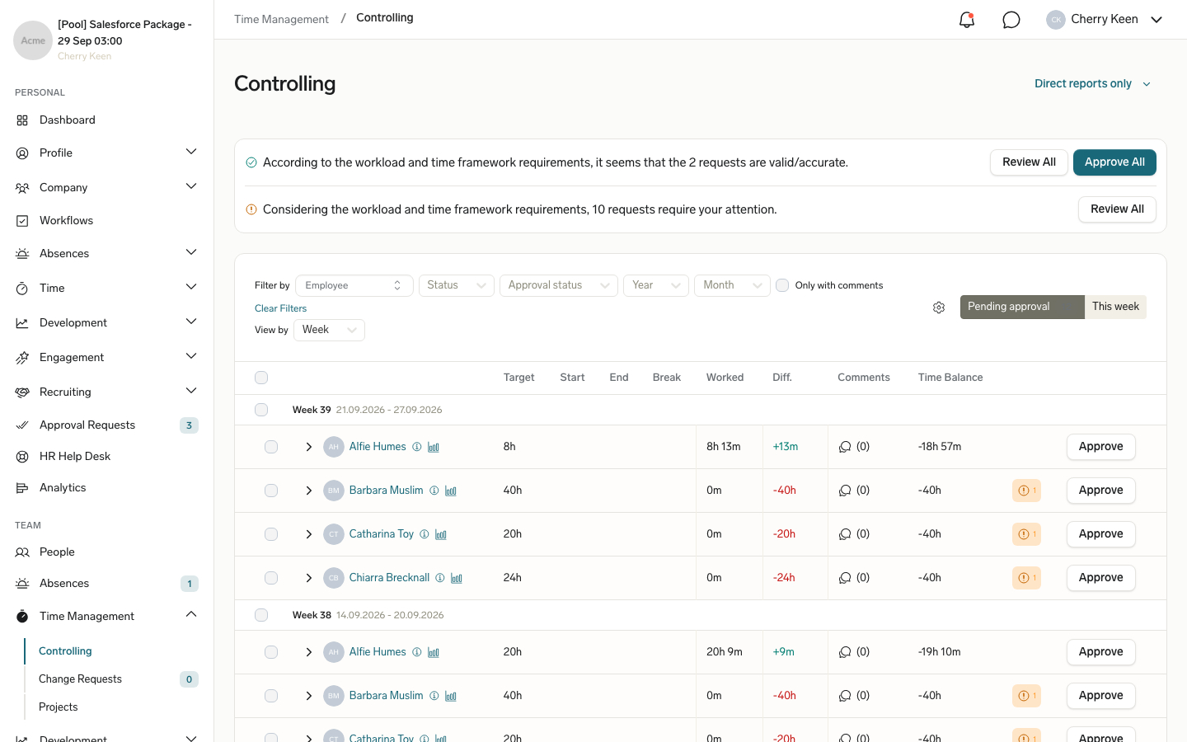This screenshot has height=742, width=1187.
Task: Select the Week 38 group checkbox
Action: 261,615
